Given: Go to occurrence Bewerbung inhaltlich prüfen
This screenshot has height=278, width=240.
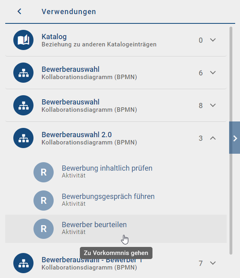Looking at the screenshot, I should pos(116,172).
